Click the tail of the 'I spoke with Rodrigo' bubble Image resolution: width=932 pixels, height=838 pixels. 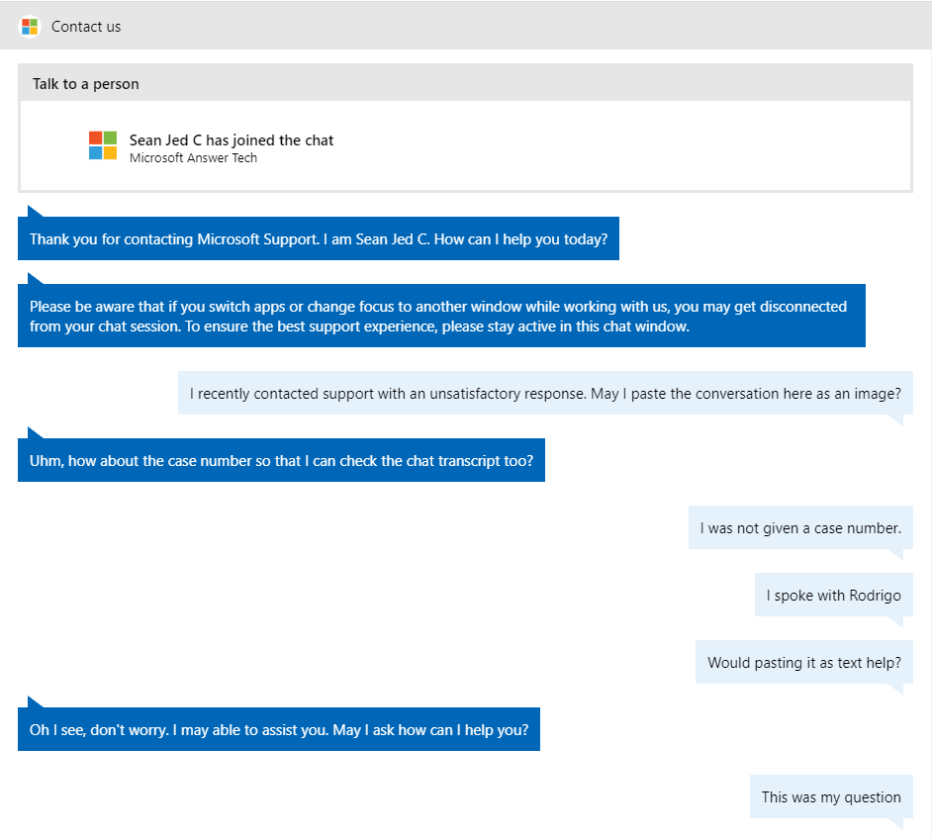click(x=895, y=621)
